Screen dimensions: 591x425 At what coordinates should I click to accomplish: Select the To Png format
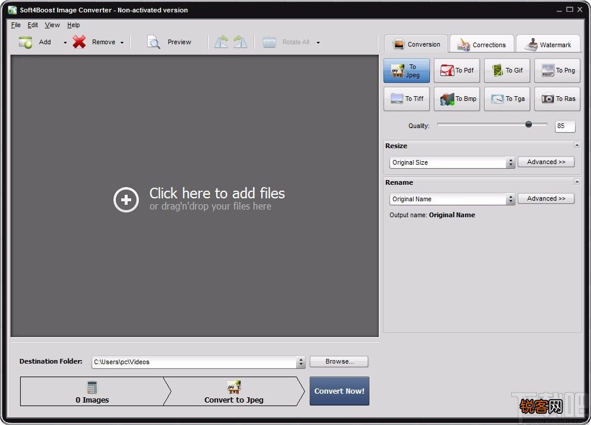[x=557, y=70]
